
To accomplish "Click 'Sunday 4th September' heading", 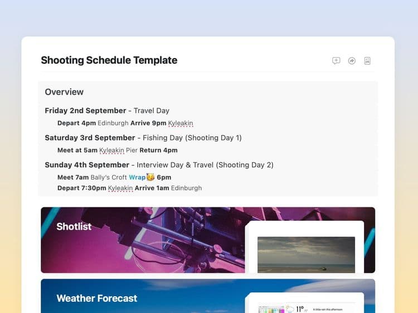I will pyautogui.click(x=87, y=165).
